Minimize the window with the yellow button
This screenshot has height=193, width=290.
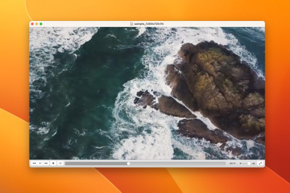point(37,24)
